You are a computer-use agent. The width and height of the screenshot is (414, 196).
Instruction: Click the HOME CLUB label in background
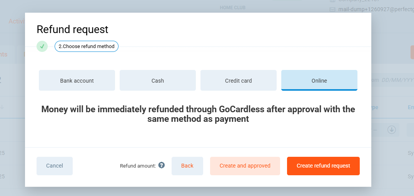click(x=232, y=7)
